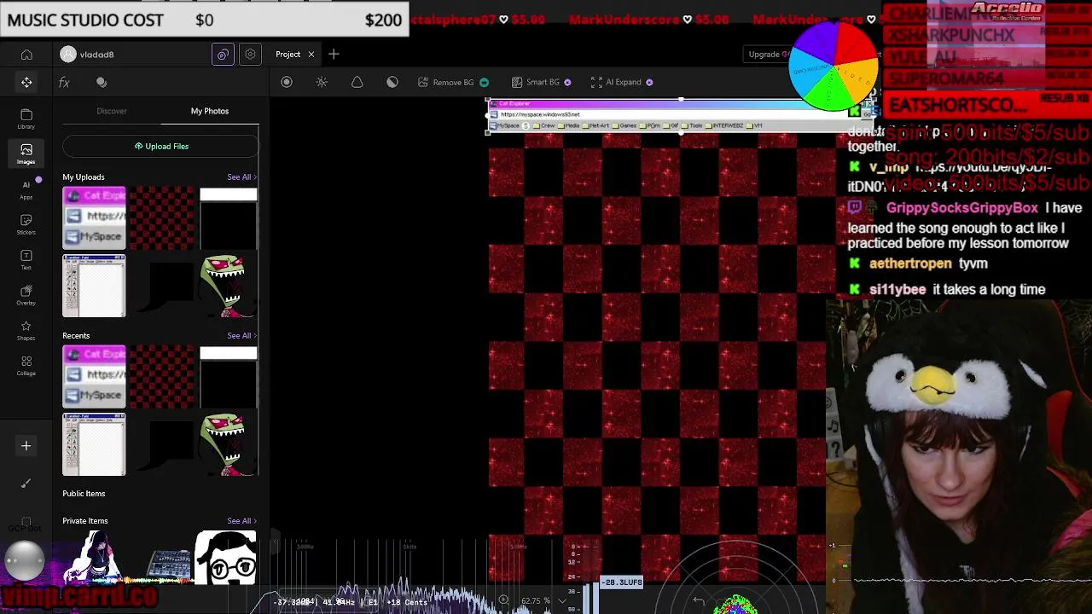Viewport: 1092px width, 614px height.
Task: Select red checkerboard thumbnail in My Uploads
Action: [162, 217]
